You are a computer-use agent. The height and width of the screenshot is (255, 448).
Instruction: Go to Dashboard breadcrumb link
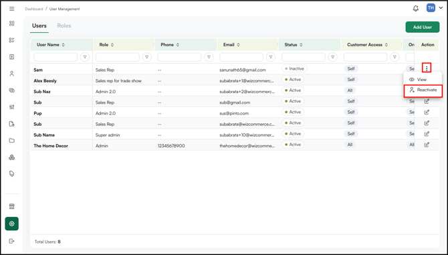[x=33, y=9]
